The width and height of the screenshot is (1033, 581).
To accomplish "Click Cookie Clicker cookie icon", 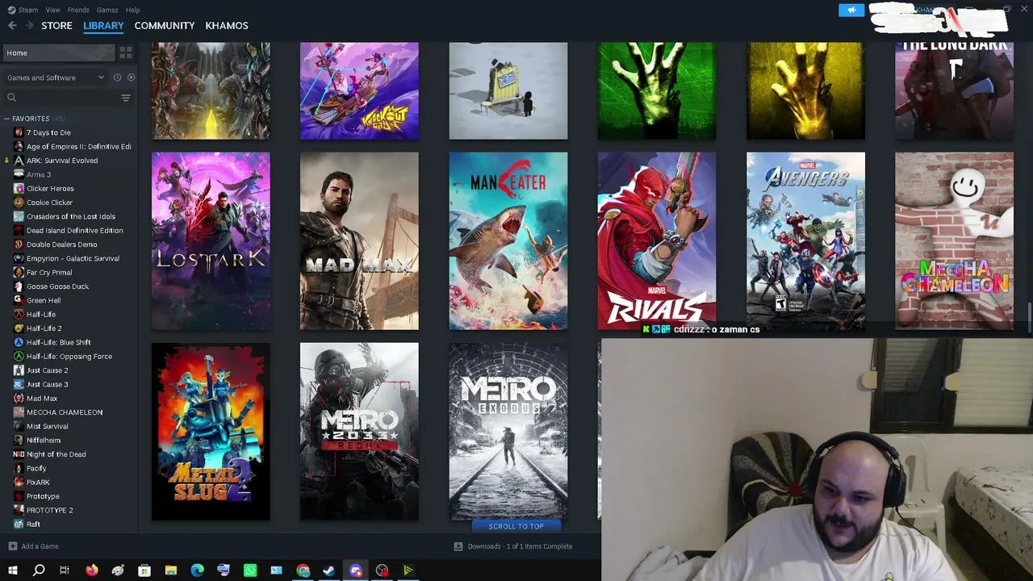I will click(x=19, y=203).
